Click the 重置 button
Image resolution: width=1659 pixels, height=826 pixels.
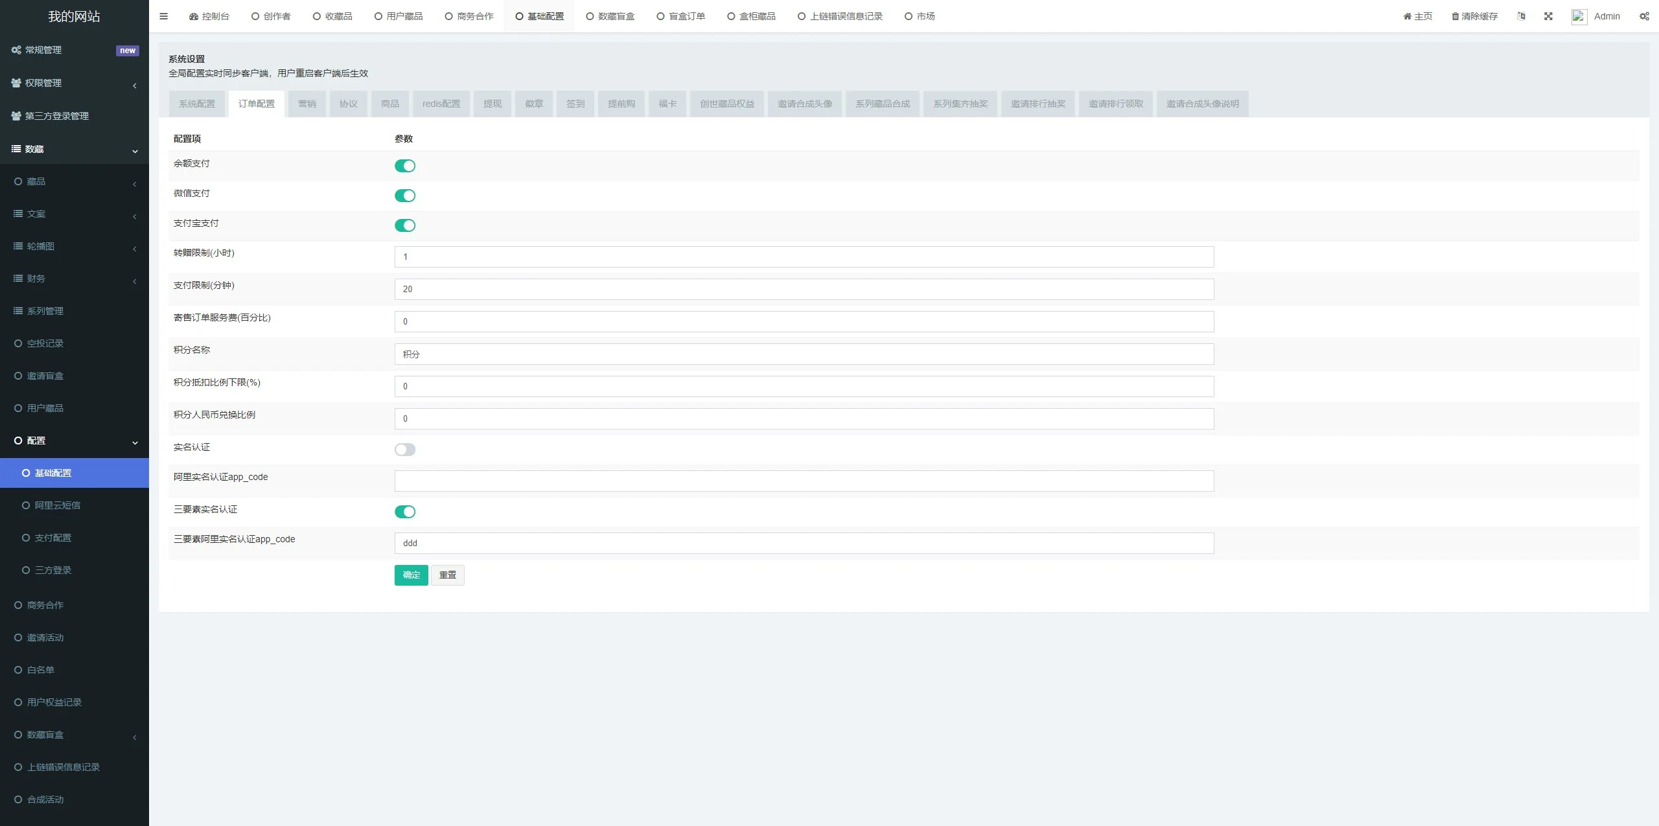click(447, 575)
